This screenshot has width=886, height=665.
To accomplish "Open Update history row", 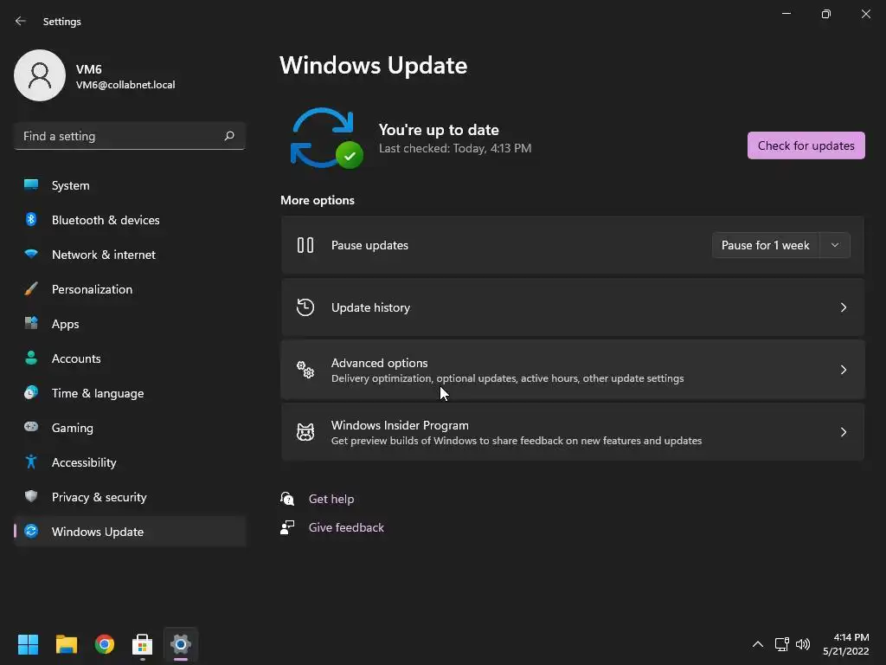I will point(573,307).
